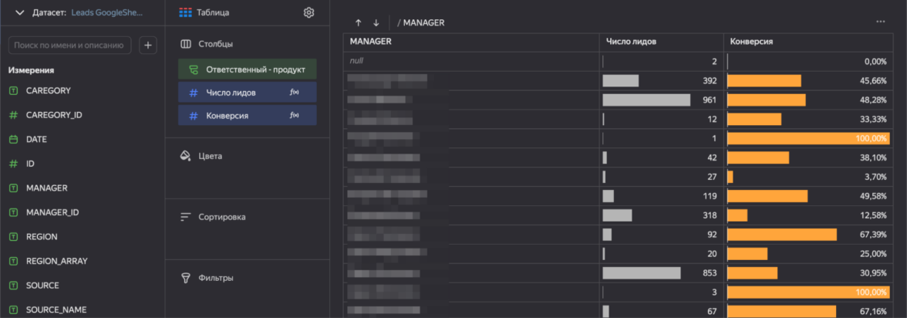The image size is (907, 318).
Task: Click the function icon on Конверсия
Action: (x=294, y=116)
